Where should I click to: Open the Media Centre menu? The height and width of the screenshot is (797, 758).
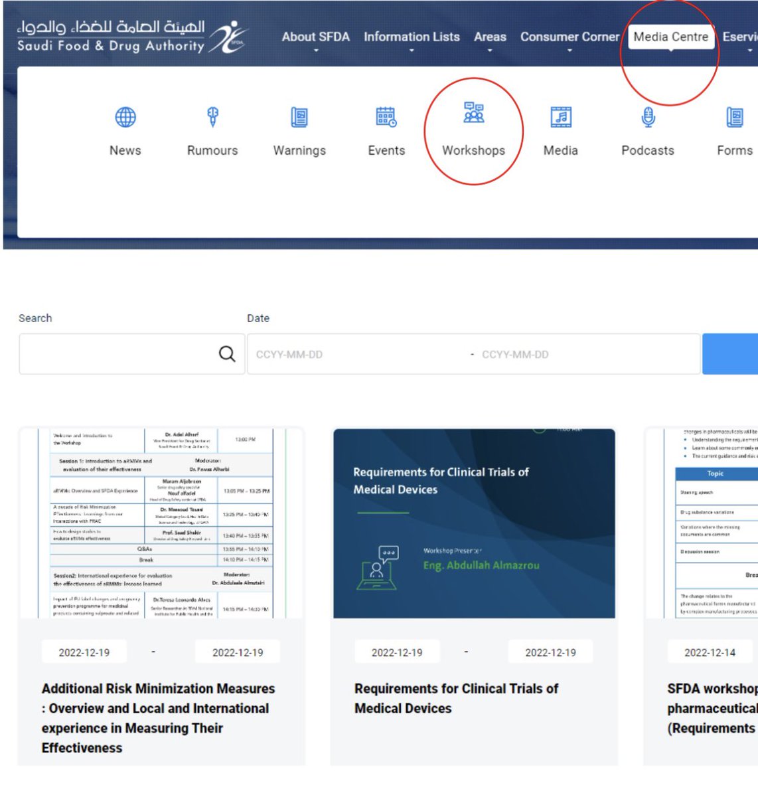pyautogui.click(x=671, y=37)
